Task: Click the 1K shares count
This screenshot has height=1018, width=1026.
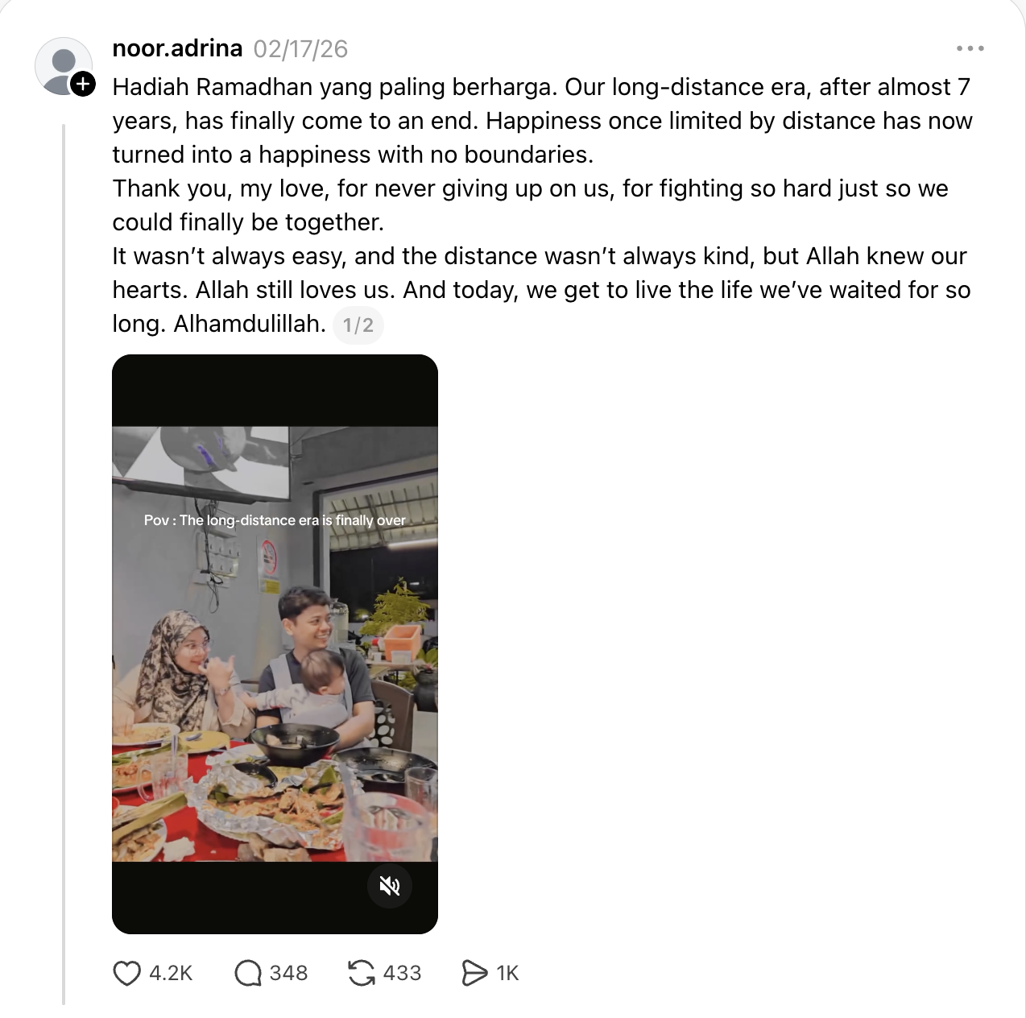Action: tap(507, 973)
